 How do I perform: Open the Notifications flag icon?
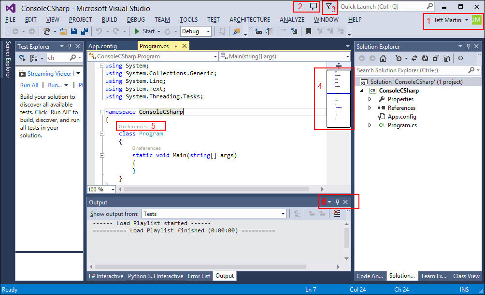(329, 6)
